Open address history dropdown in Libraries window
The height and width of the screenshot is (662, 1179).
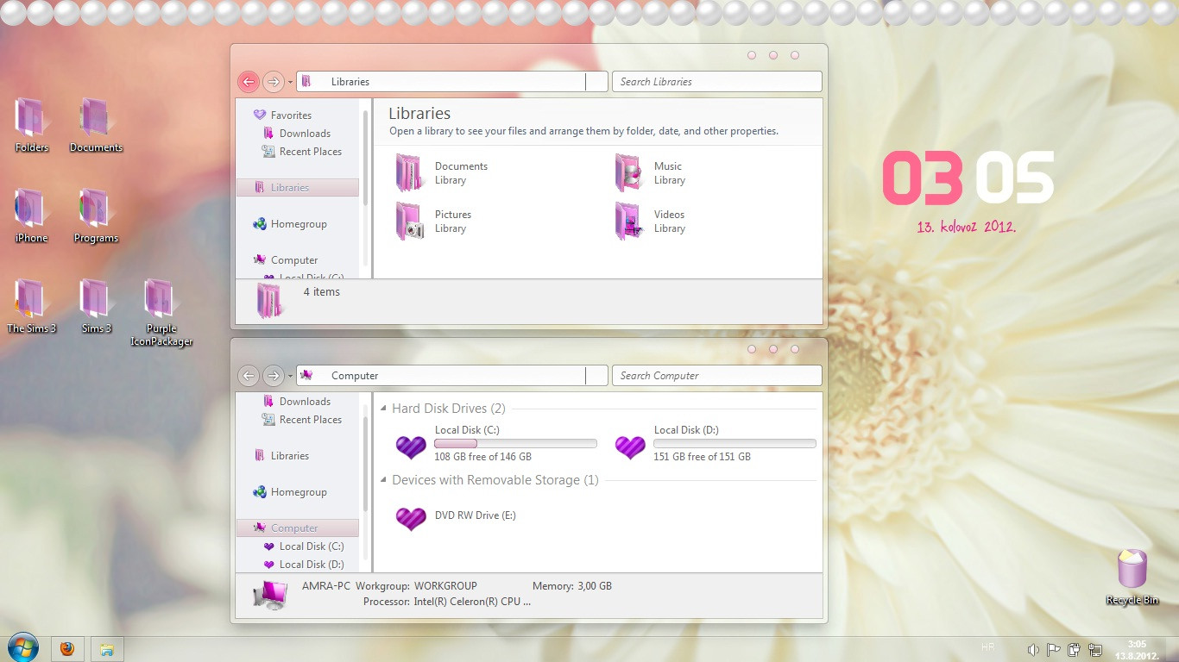(x=596, y=82)
